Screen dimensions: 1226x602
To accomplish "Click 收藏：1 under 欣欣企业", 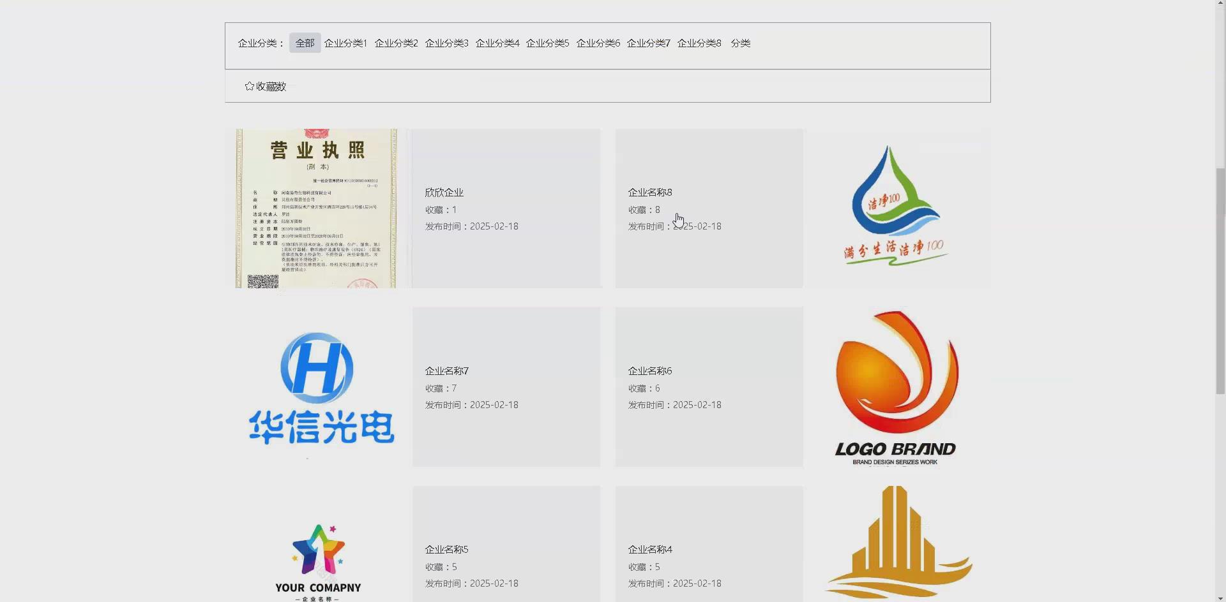I will pyautogui.click(x=441, y=209).
